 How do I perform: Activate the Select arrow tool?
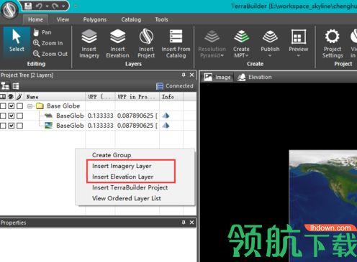tap(17, 41)
